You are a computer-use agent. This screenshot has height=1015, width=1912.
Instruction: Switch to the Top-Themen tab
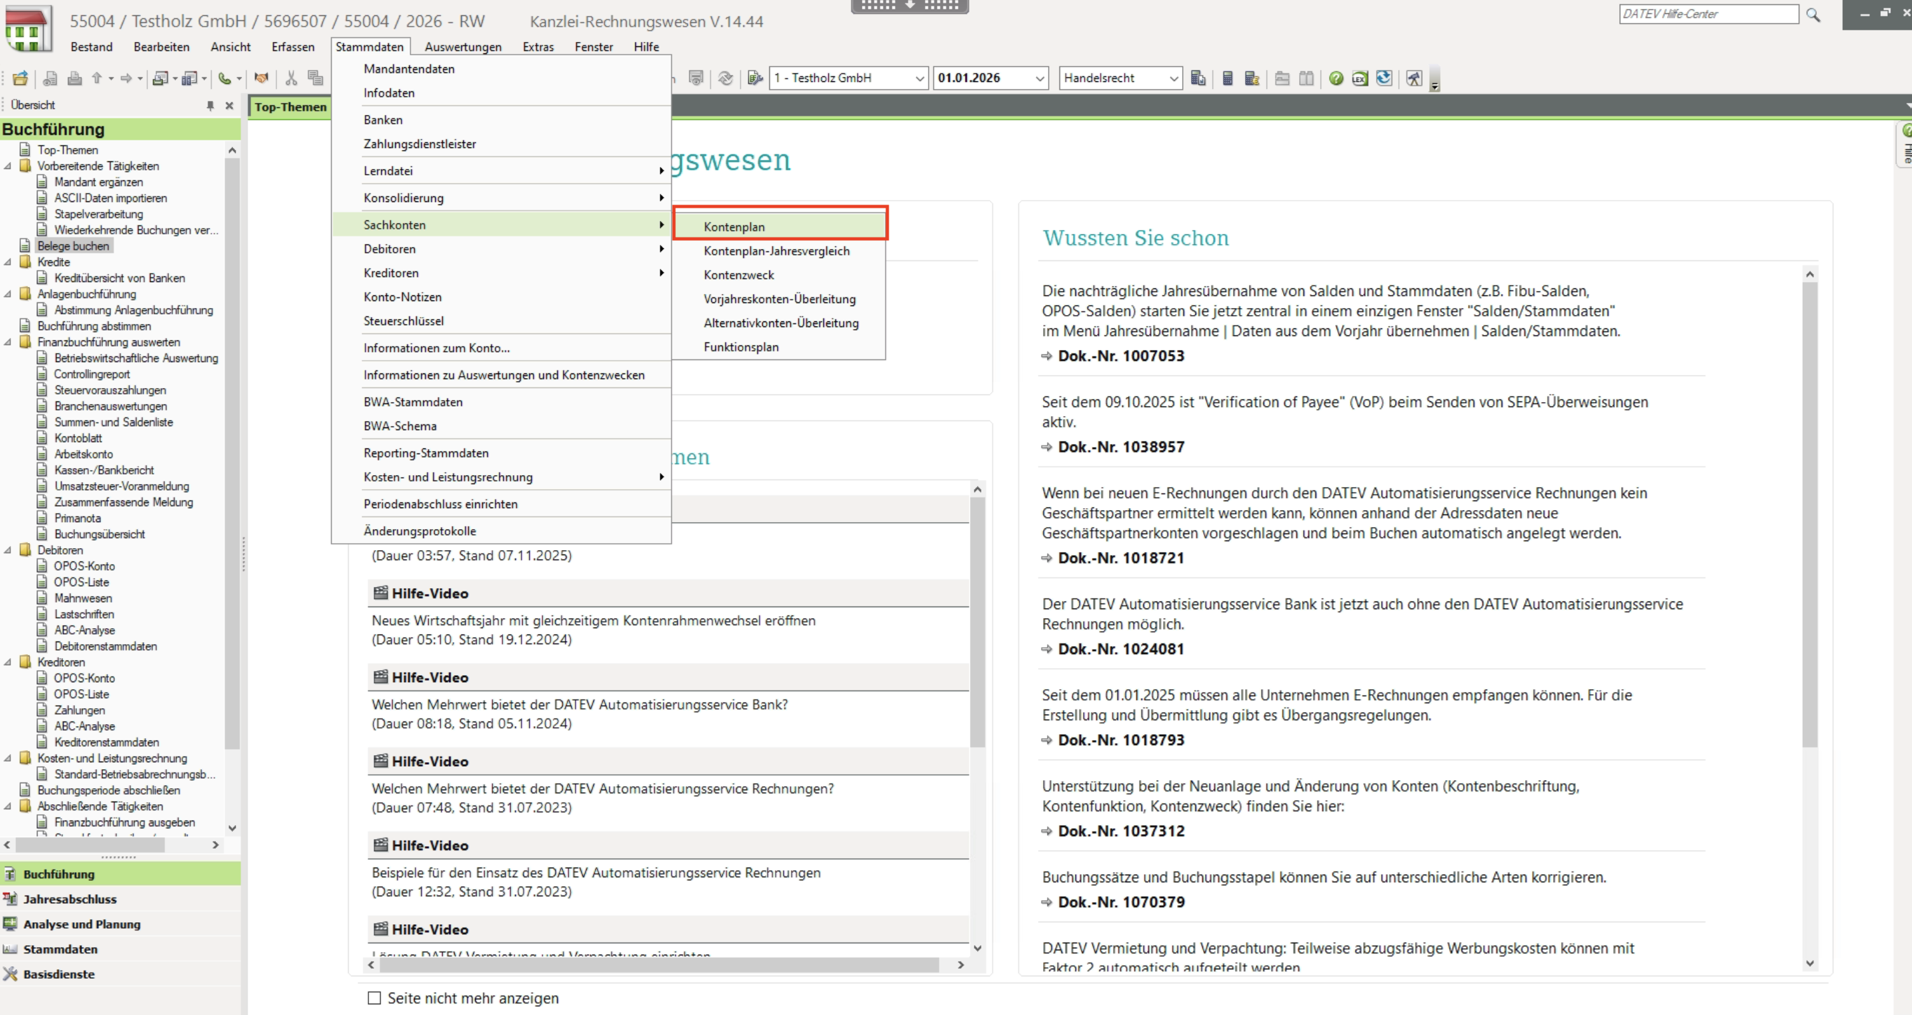click(290, 107)
